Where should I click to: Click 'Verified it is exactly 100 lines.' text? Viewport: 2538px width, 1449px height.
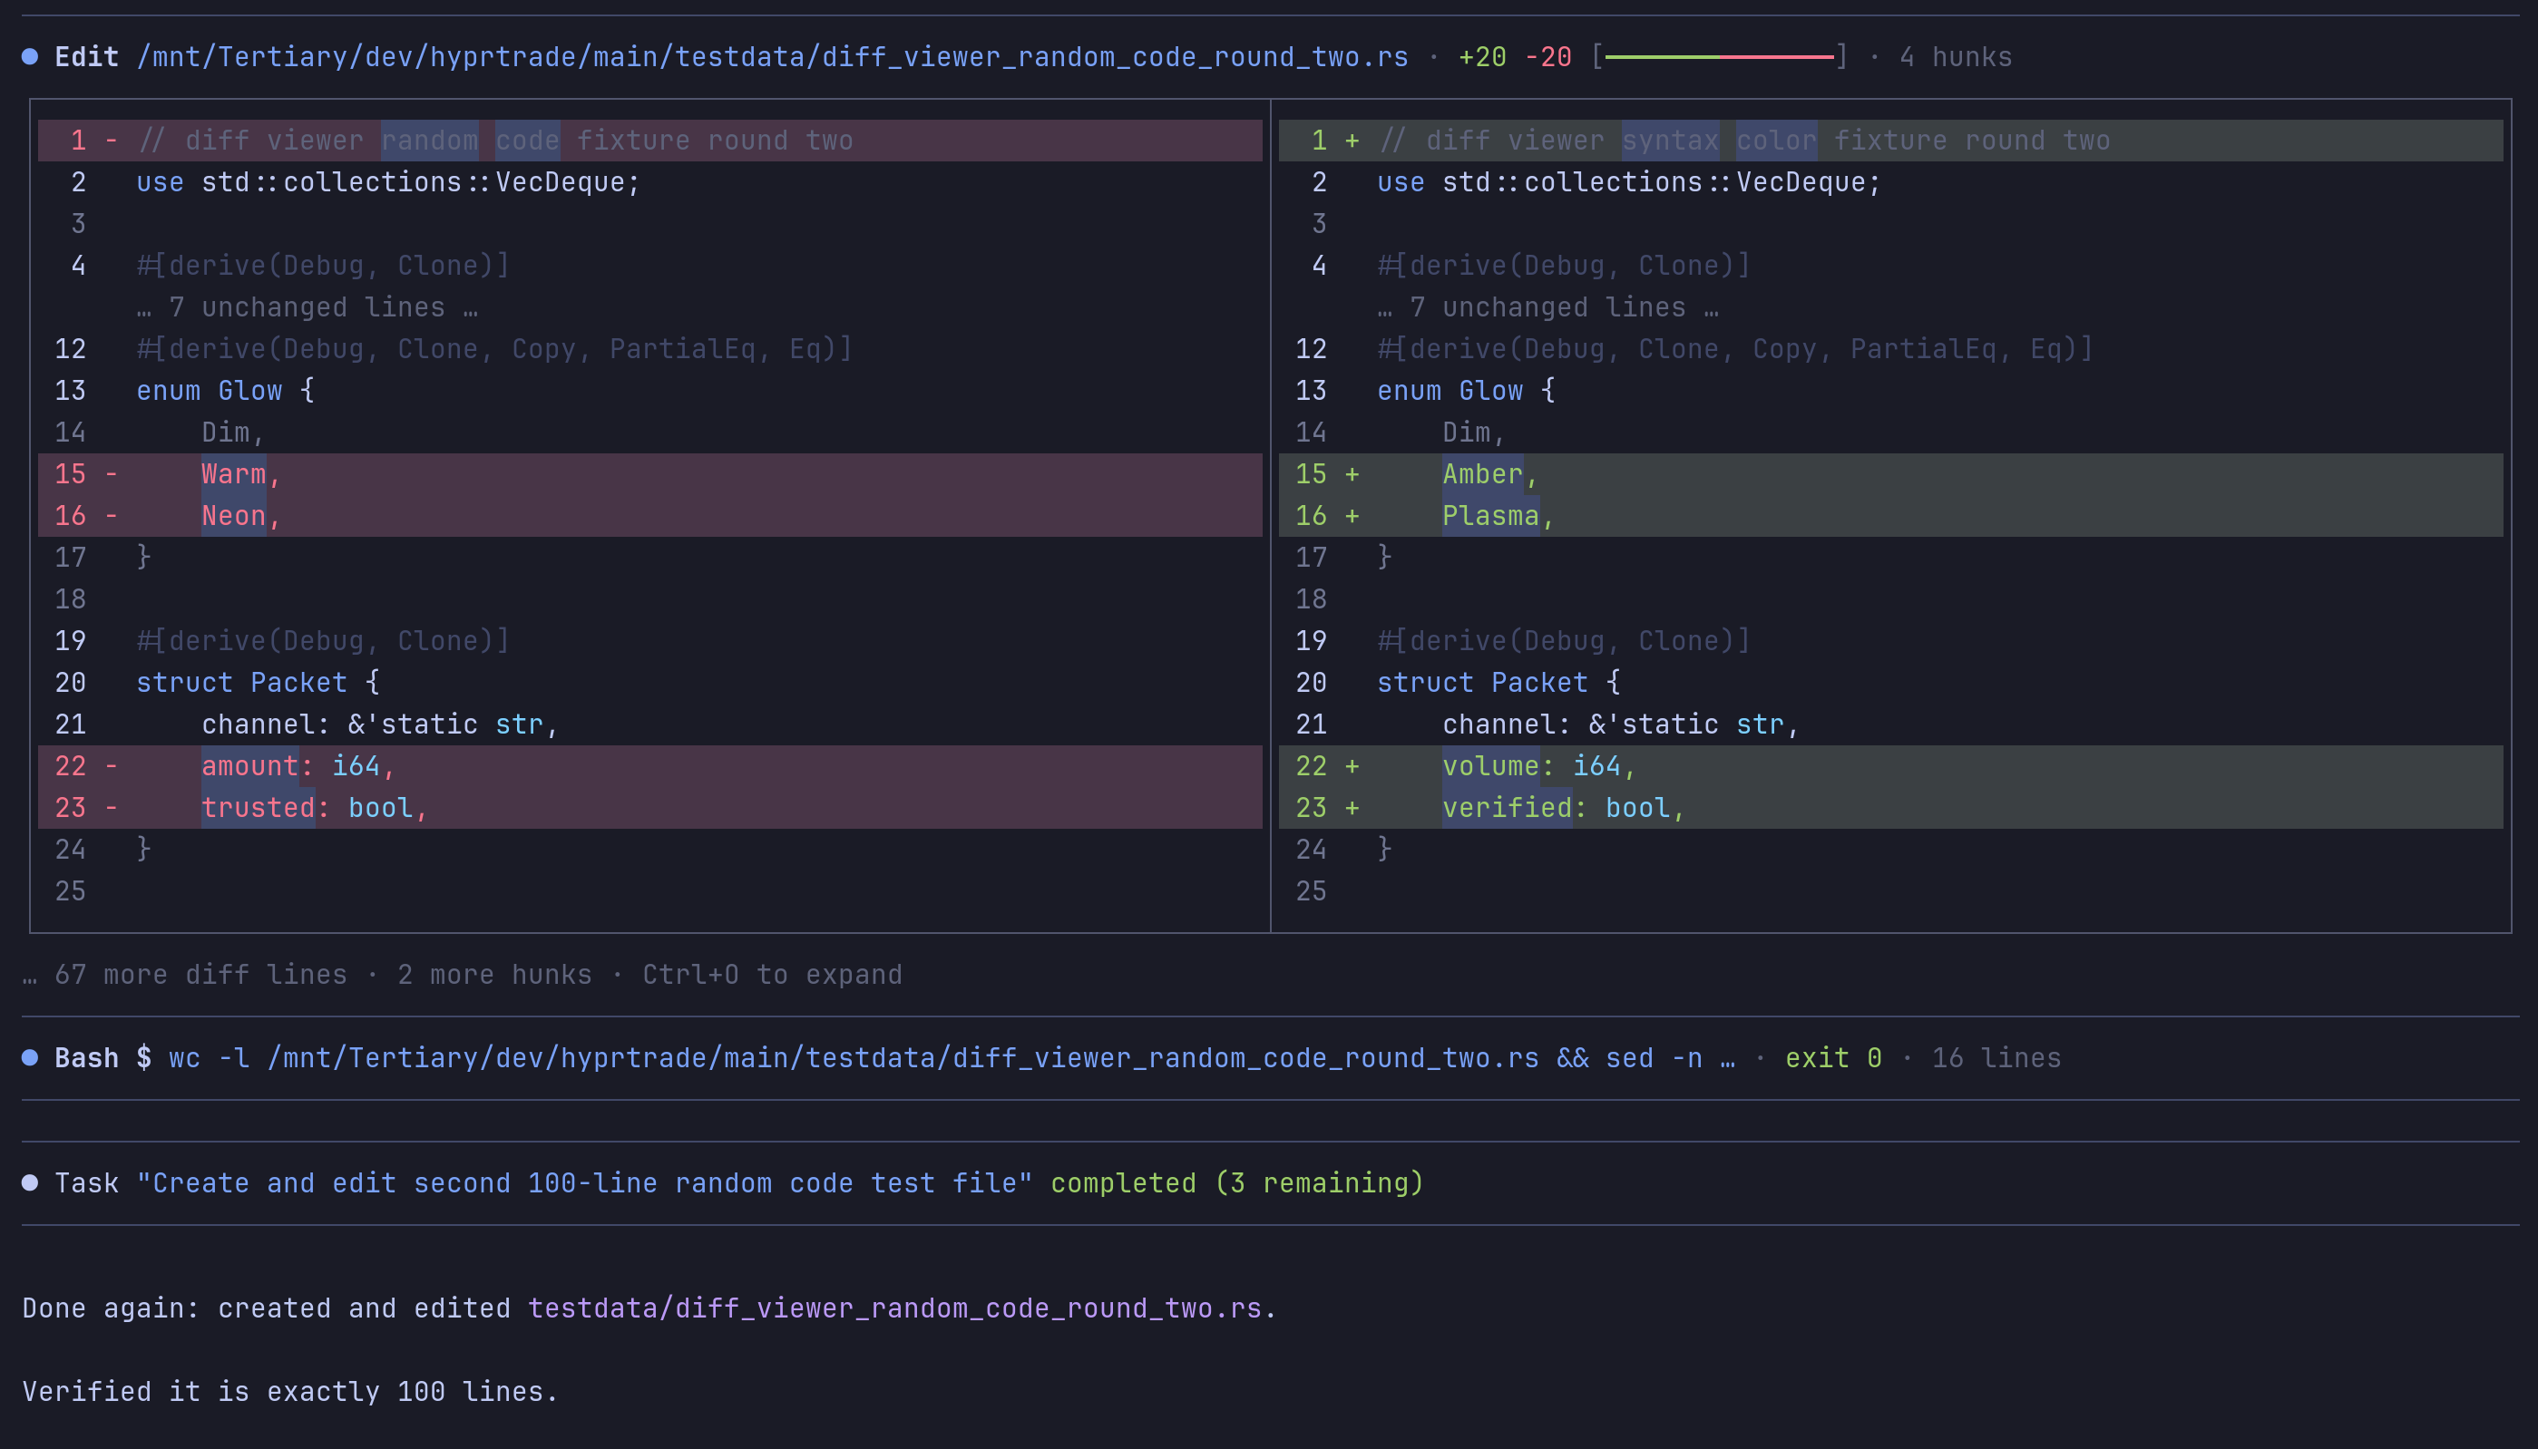coord(290,1392)
